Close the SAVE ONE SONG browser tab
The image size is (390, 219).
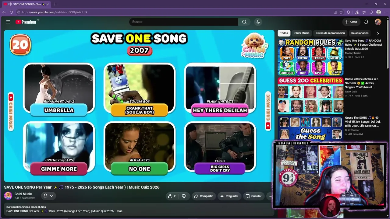(x=47, y=4)
